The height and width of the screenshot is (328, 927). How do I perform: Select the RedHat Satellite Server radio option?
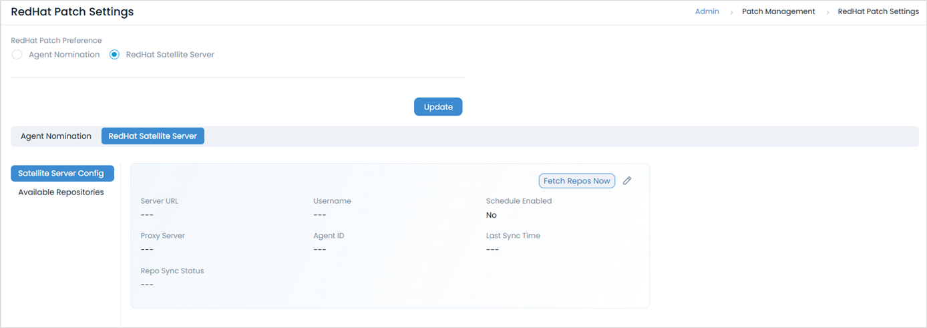pyautogui.click(x=114, y=55)
